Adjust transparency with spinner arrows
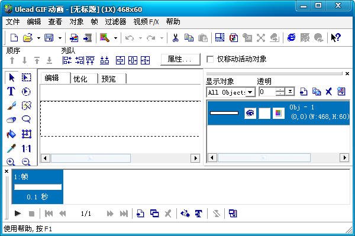The image size is (355, 236). click(280, 92)
